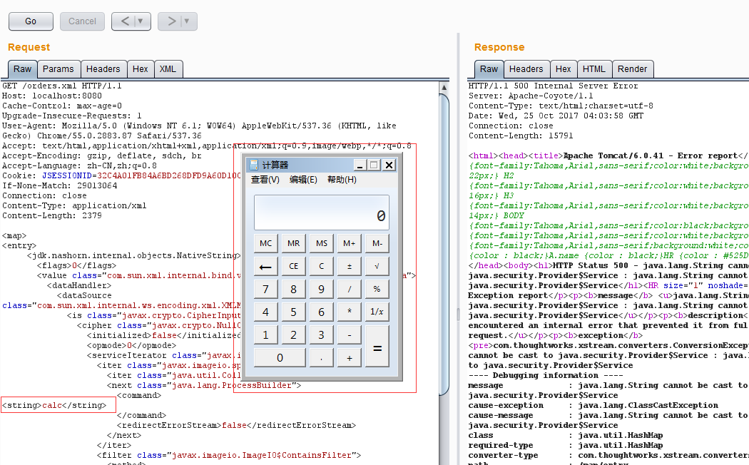Click the calculator 5 key
Image resolution: width=749 pixels, height=465 pixels.
coord(293,312)
